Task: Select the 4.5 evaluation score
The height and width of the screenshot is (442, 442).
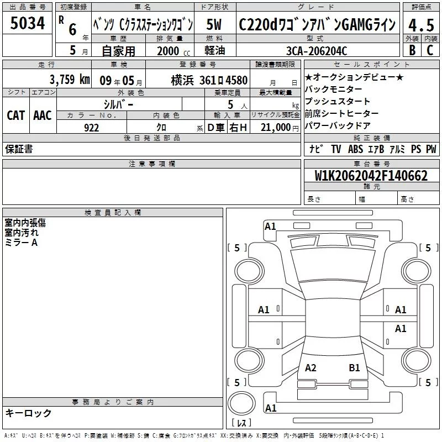Action: [420, 25]
